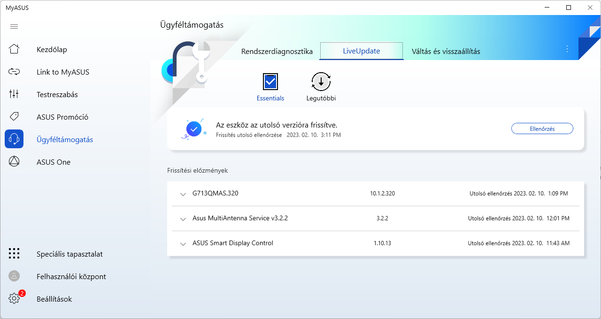This screenshot has width=601, height=319.
Task: Open ASUS One section
Action: click(54, 162)
